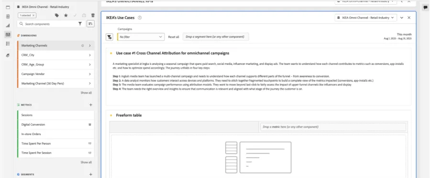
Task: Open the quick insights rail icon
Action: 8,16
